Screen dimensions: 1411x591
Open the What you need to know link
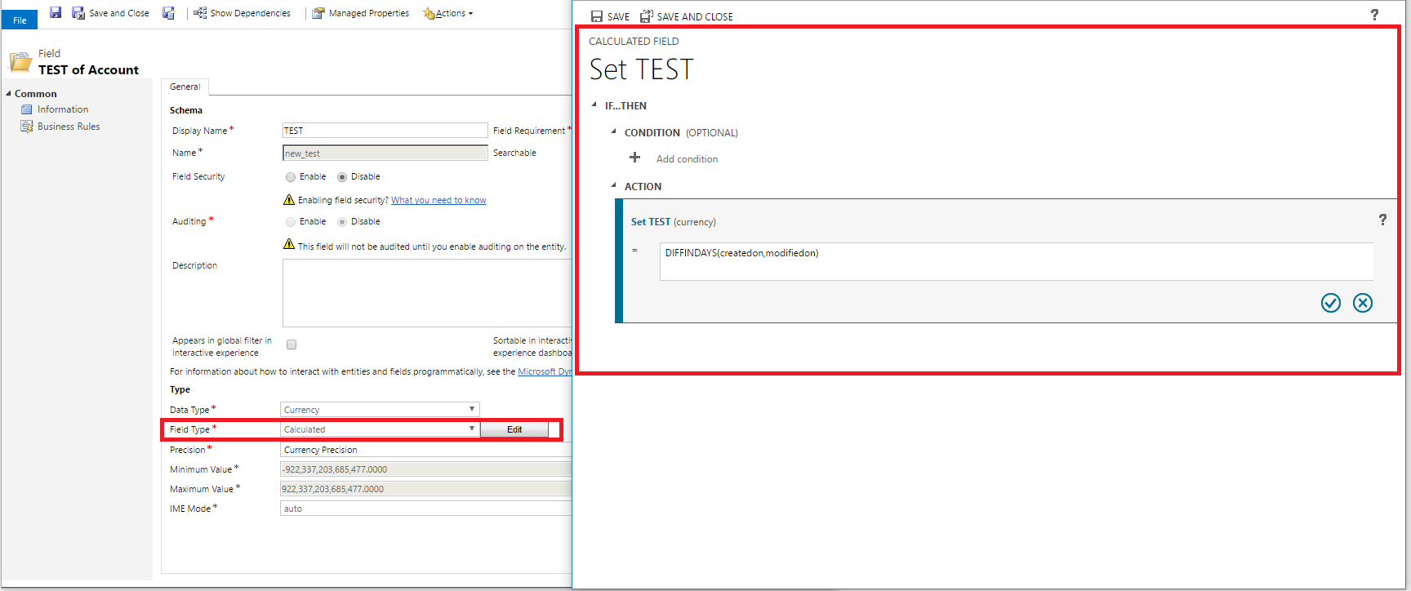click(438, 200)
